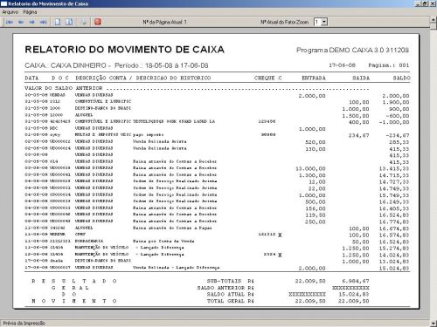Click 'RELATORIO DO MOVIMENTO DE CAIXA' heading
The image size is (437, 327).
click(x=125, y=50)
